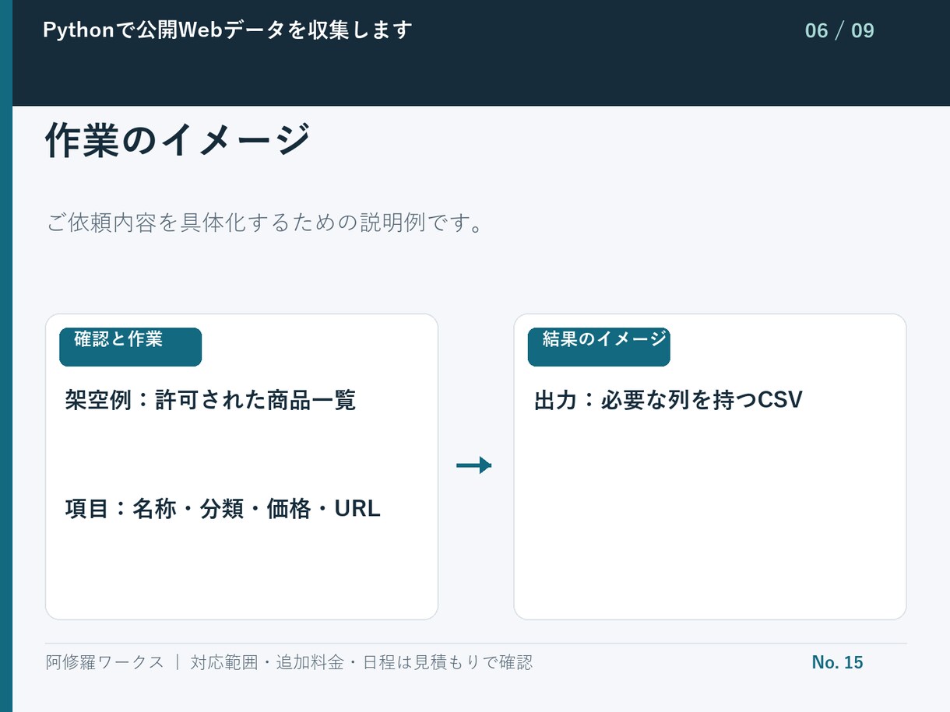
Task: Select text '項目：名称・分類・価格・URL'
Action: point(223,509)
